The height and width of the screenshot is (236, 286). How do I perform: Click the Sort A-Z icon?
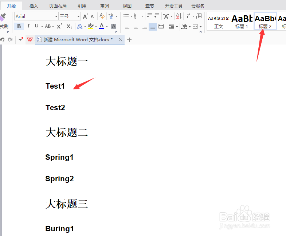point(179,16)
